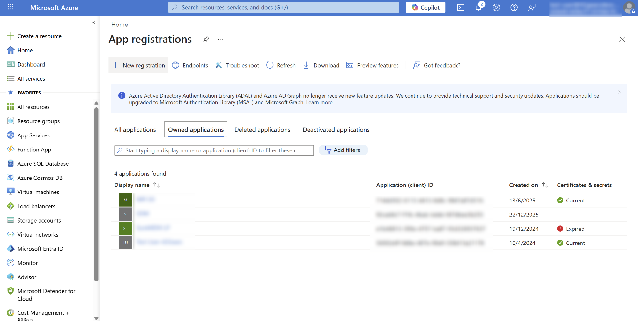638x321 pixels.
Task: Click the New registration button
Action: [x=138, y=65]
